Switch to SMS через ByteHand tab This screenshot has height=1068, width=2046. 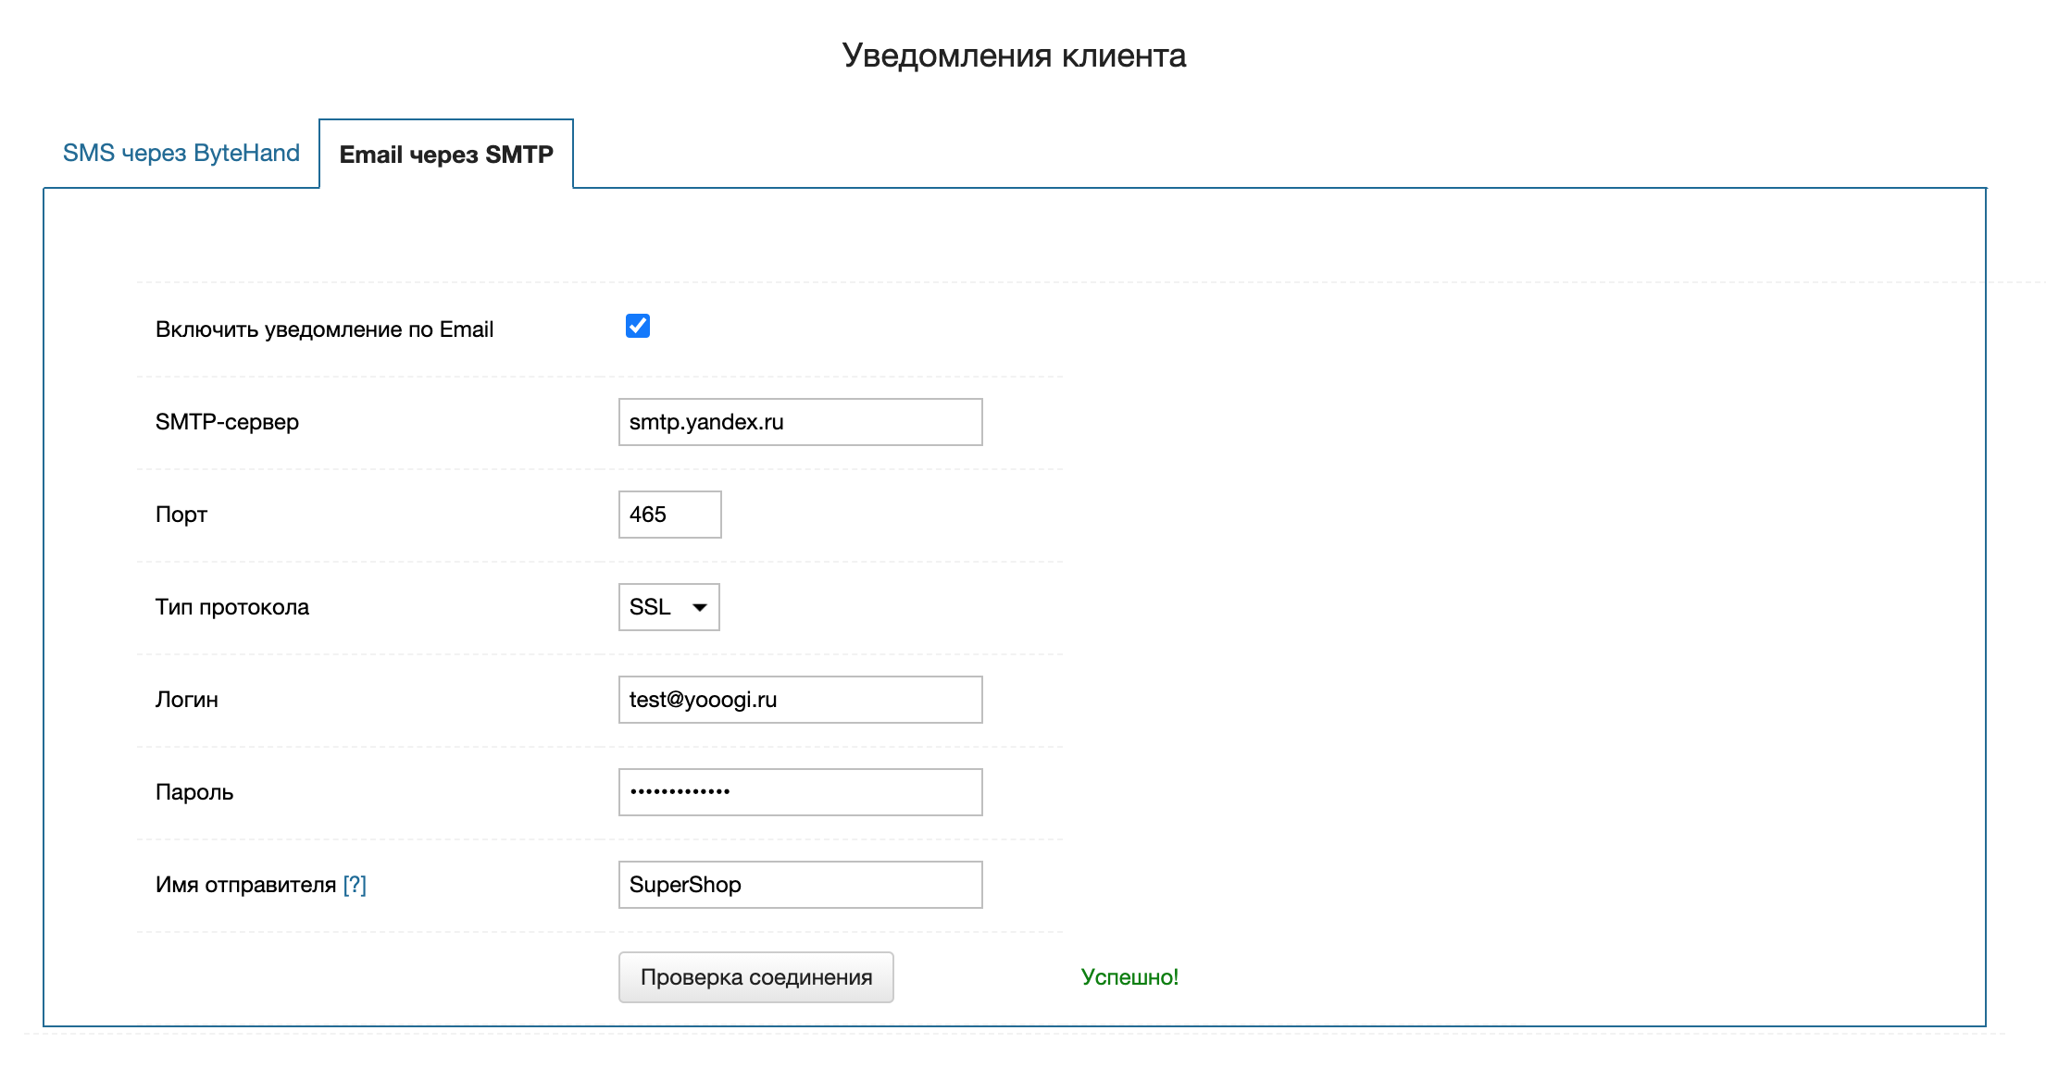(181, 153)
